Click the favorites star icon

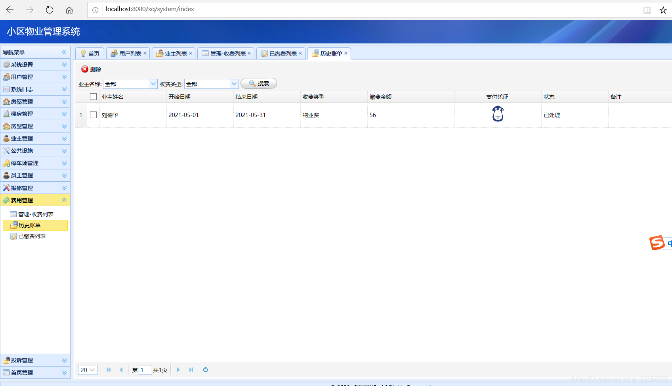point(663,10)
